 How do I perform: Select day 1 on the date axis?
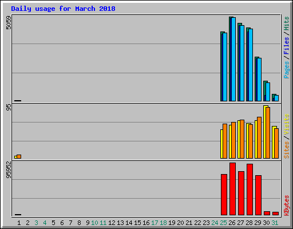(19, 223)
